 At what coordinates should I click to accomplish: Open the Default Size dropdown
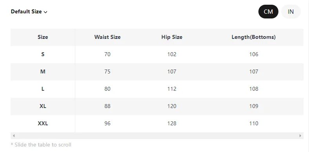coord(29,12)
